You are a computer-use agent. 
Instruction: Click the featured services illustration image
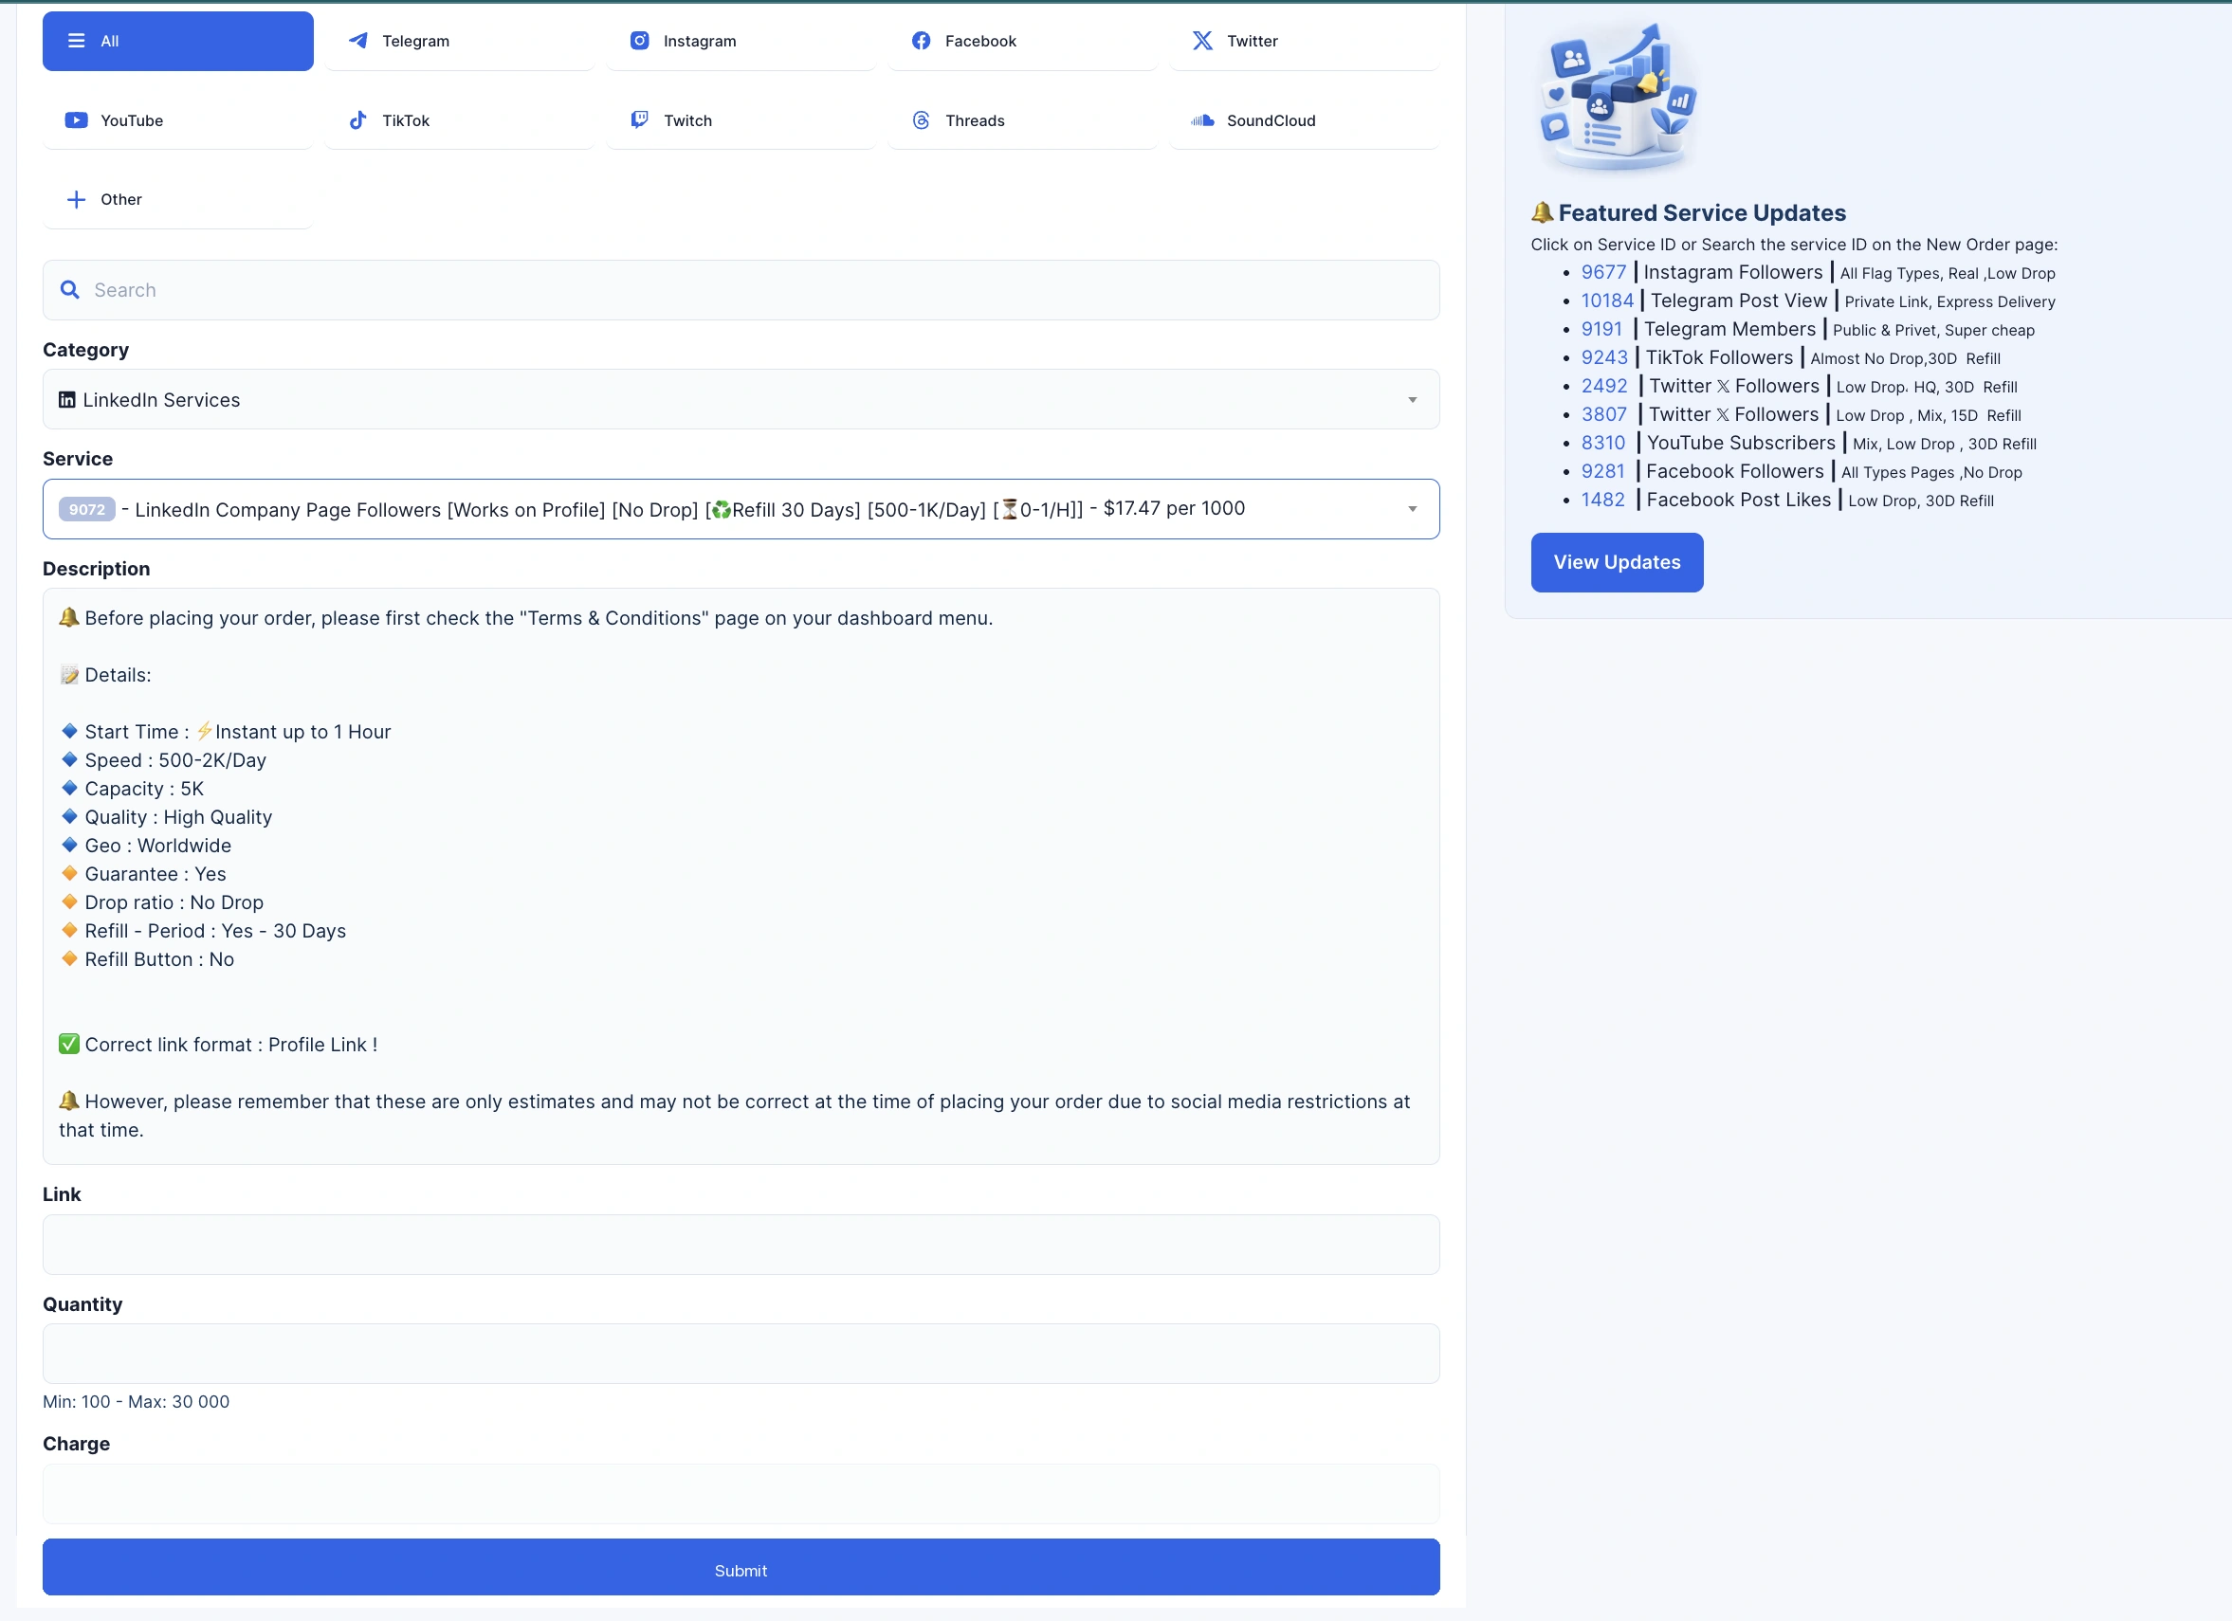[x=1617, y=99]
